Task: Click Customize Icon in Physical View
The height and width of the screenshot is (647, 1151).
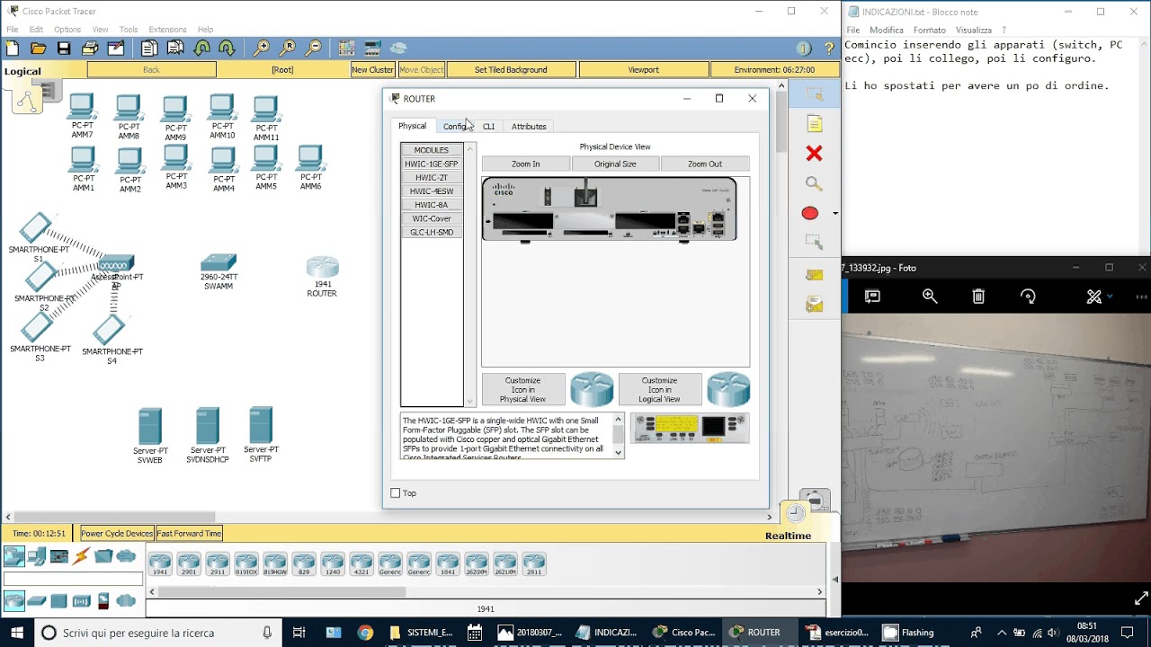Action: (522, 390)
